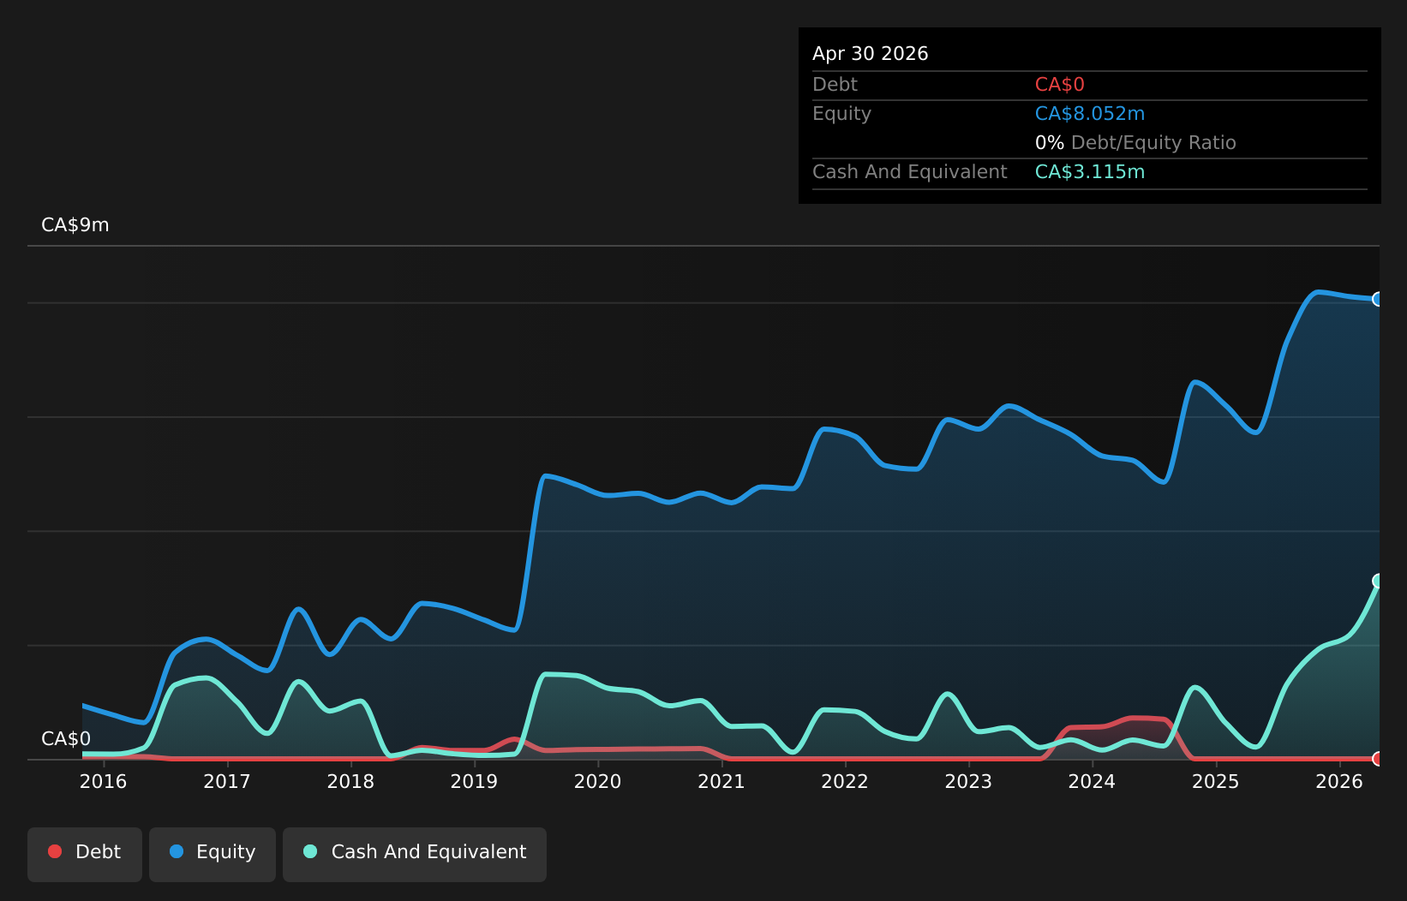The width and height of the screenshot is (1407, 901).
Task: Click the blue Equity legend dot
Action: [177, 851]
